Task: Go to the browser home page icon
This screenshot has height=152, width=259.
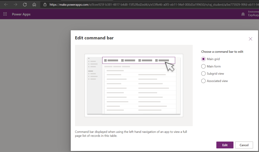Action: pos(34,5)
